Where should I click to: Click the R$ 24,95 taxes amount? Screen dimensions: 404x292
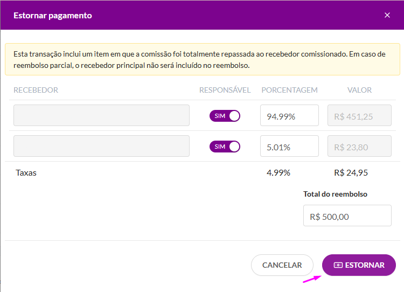[x=351, y=173]
